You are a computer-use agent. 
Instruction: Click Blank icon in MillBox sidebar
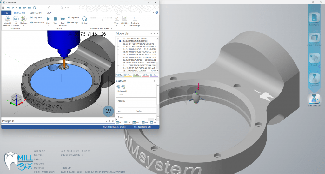pyautogui.click(x=314, y=59)
